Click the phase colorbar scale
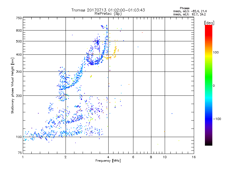Screen dimensions: 228x171 pos(209,85)
